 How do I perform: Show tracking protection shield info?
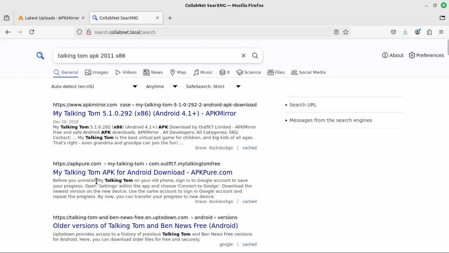[80, 32]
